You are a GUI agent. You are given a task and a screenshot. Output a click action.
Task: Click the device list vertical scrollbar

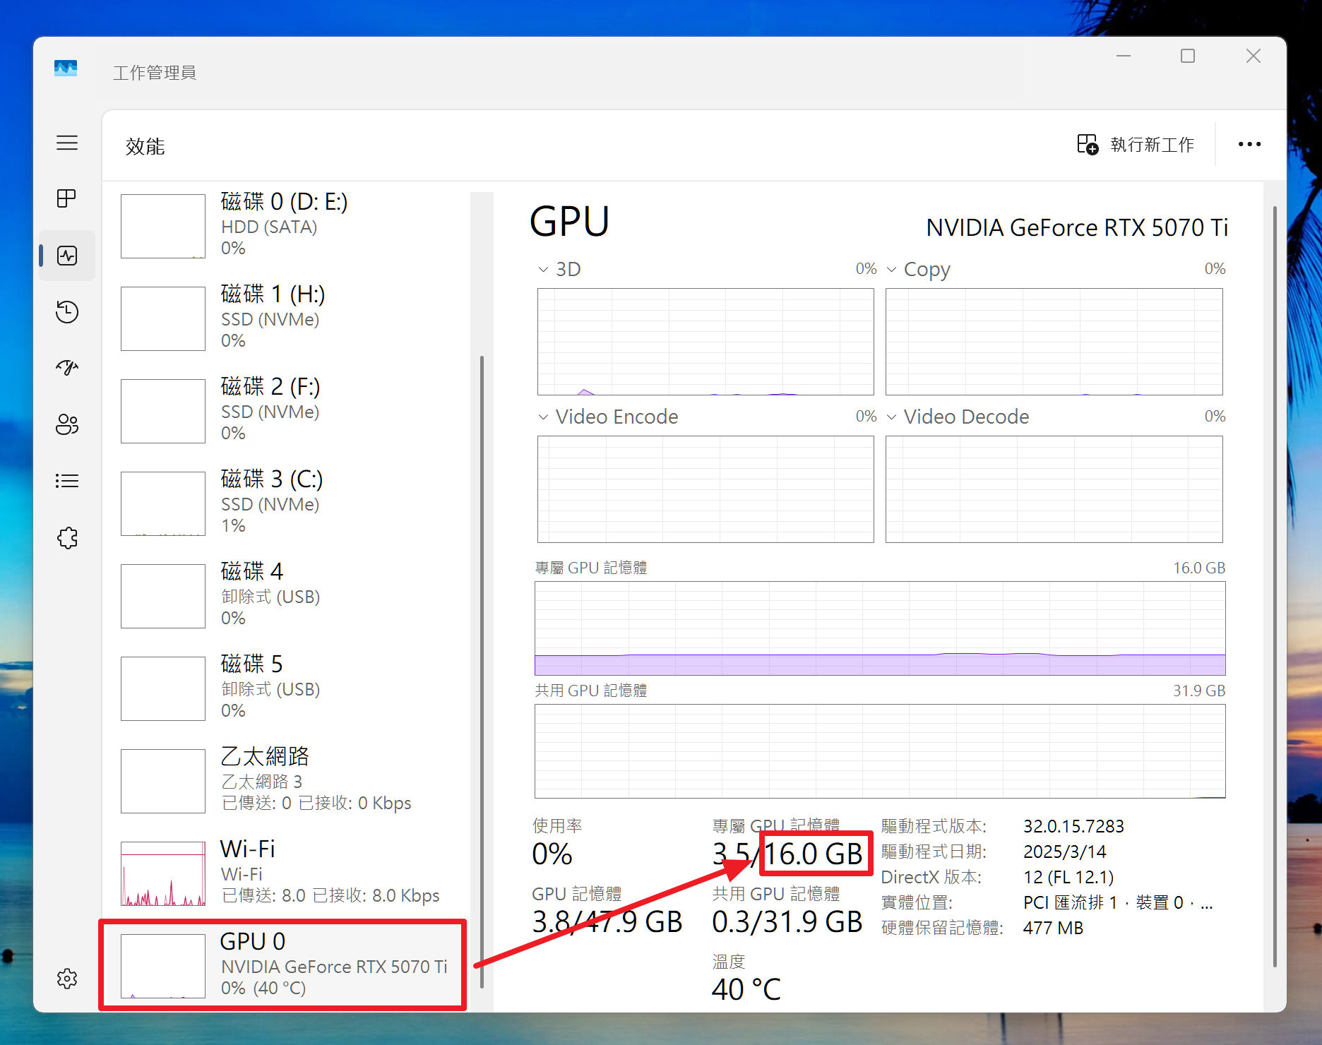(482, 635)
